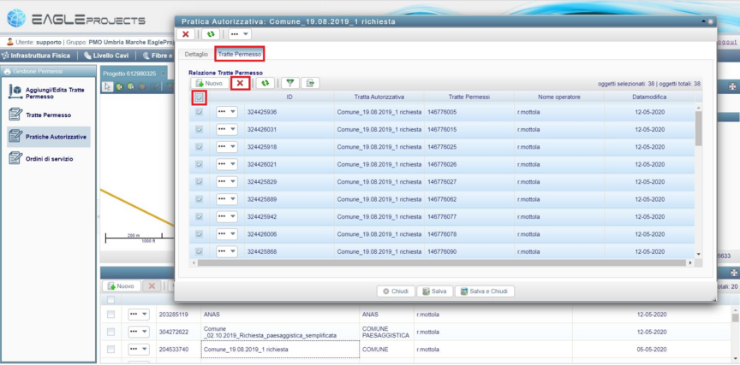This screenshot has height=365, width=740.
Task: Expand the more-options dropdown in dialog top toolbar
Action: [240, 34]
